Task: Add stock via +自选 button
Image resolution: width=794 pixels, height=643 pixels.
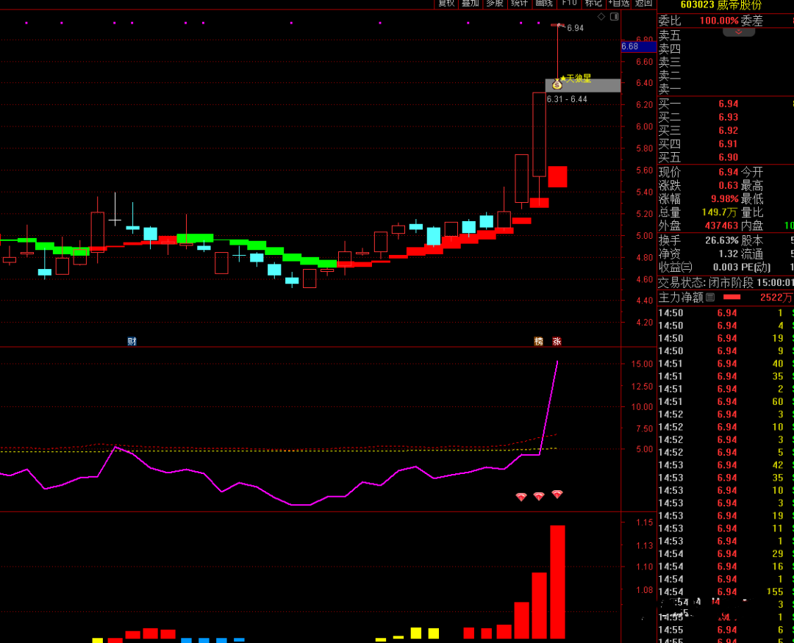Action: tap(618, 4)
